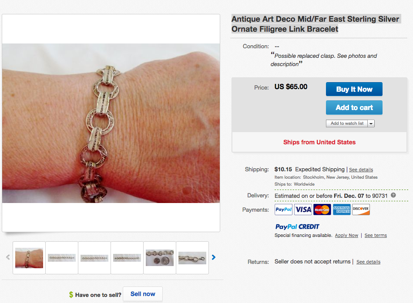The width and height of the screenshot is (413, 303).
Task: Click the VISA card icon
Action: [303, 210]
